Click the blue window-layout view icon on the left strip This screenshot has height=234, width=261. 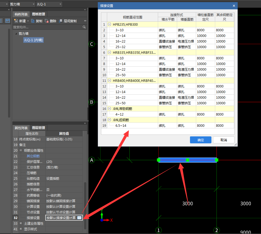pyautogui.click(x=8, y=21)
